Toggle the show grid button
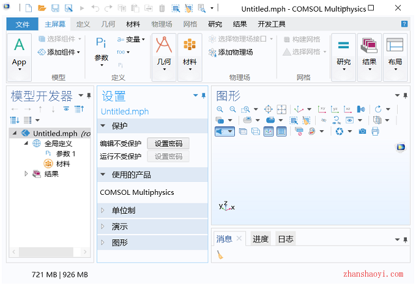Image resolution: width=416 pixels, height=284 pixels. click(281, 131)
